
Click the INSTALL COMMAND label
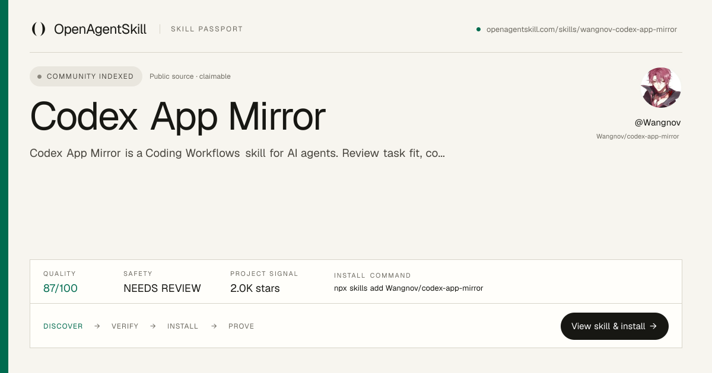tap(373, 275)
